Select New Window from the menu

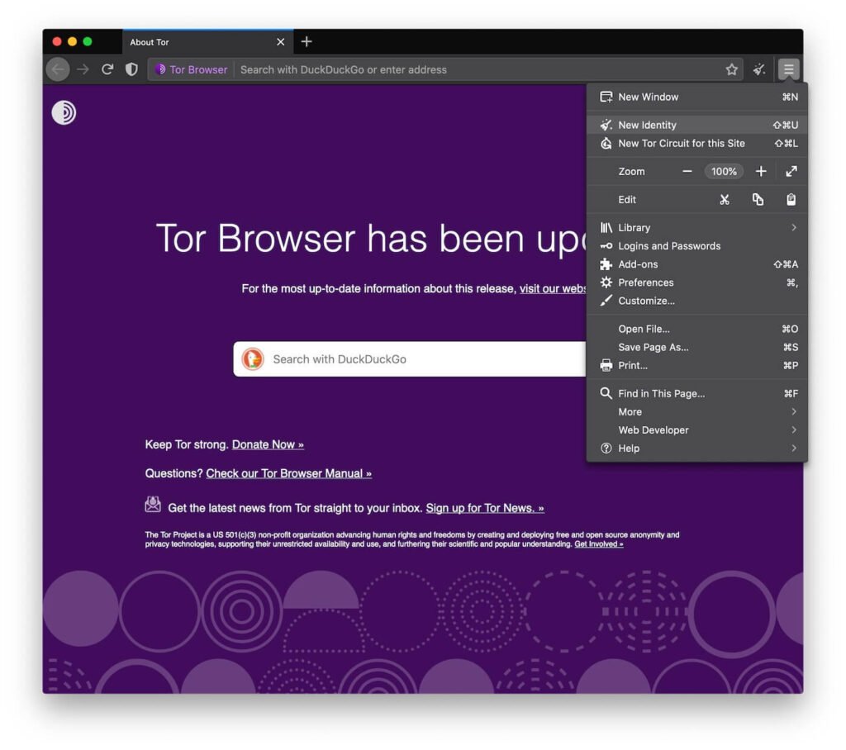pyautogui.click(x=697, y=97)
